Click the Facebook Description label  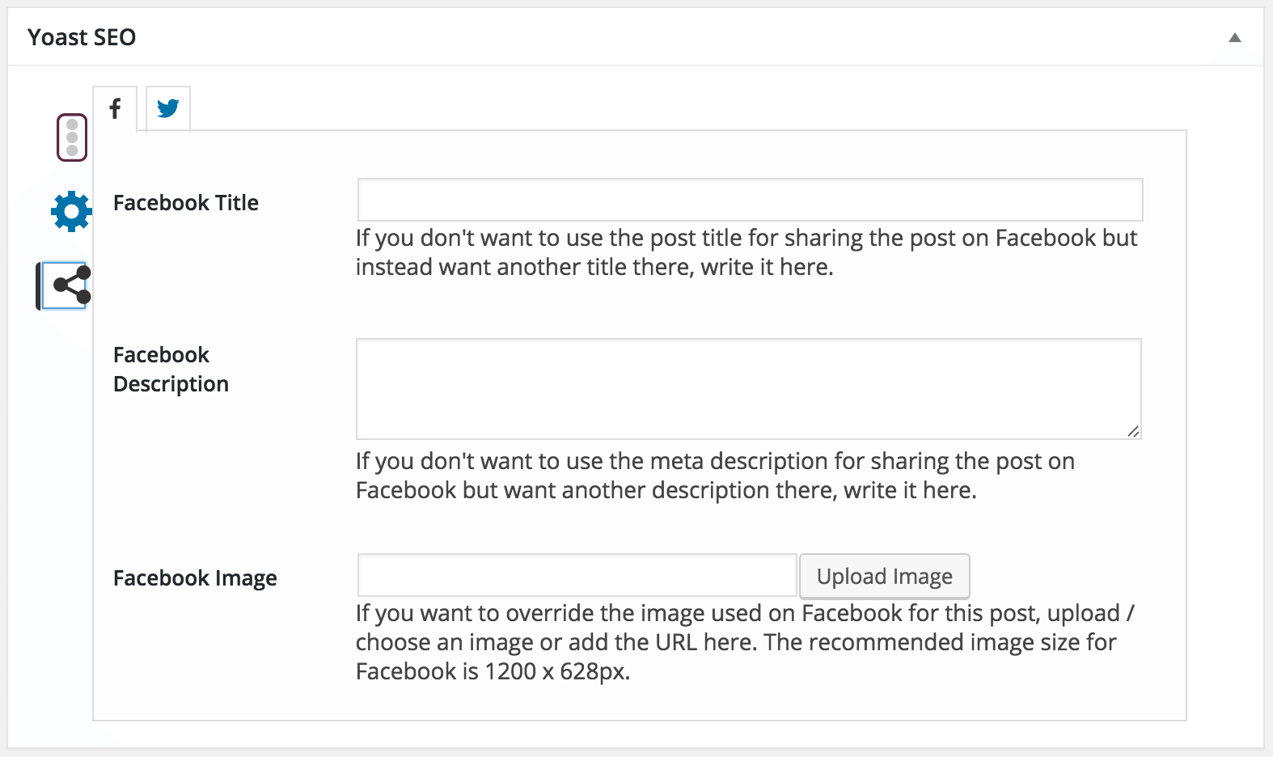pyautogui.click(x=171, y=370)
